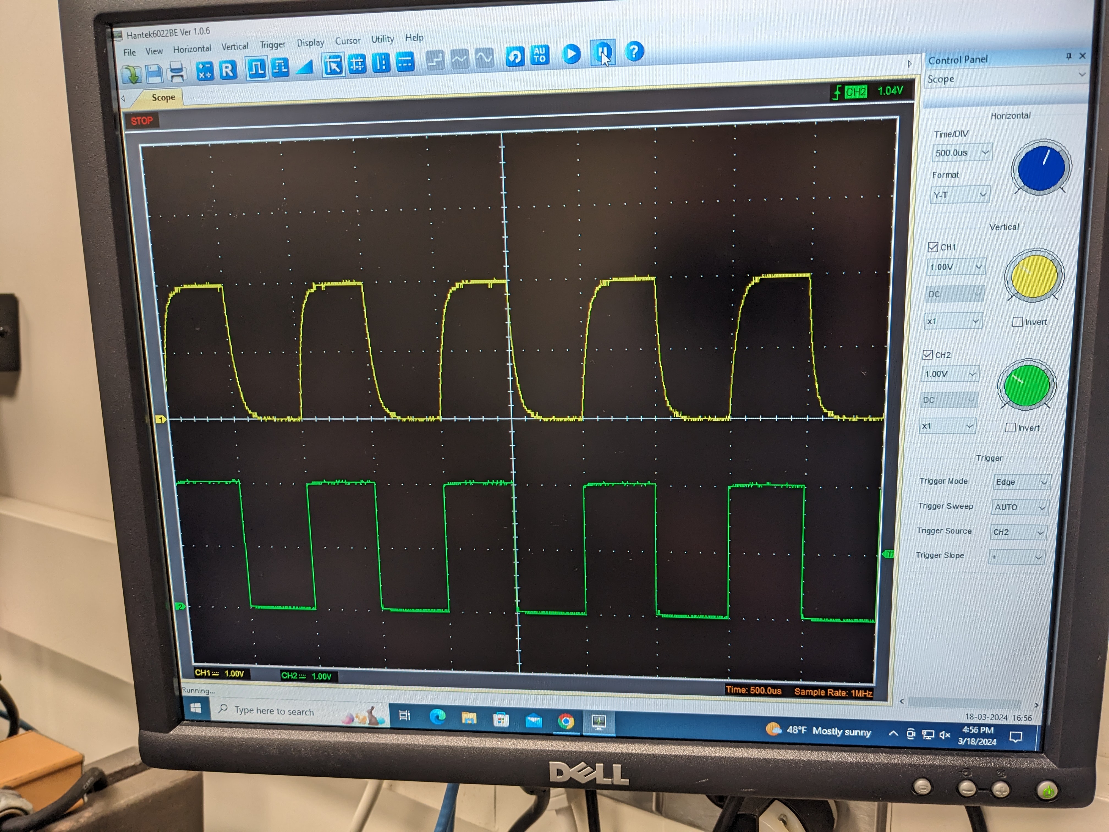Toggle the CH2 channel checkbox
The width and height of the screenshot is (1109, 832).
click(x=927, y=355)
